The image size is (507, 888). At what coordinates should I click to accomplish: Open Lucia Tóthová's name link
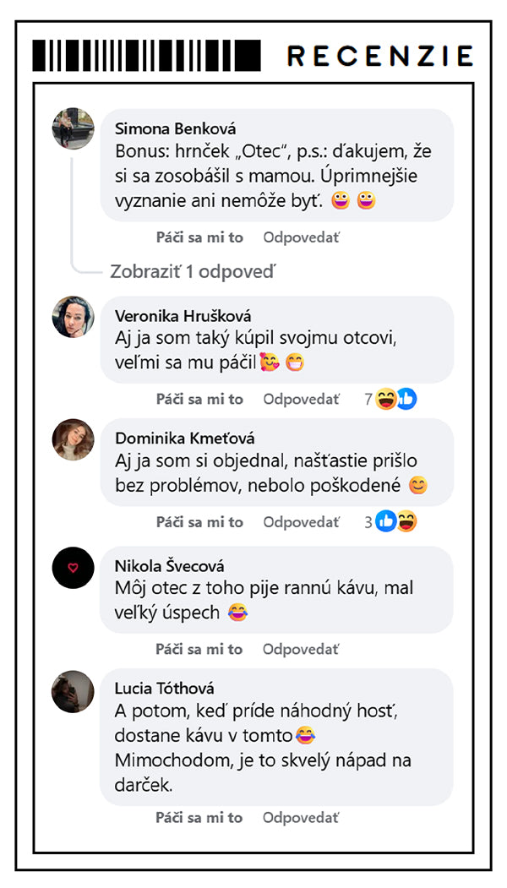point(164,689)
